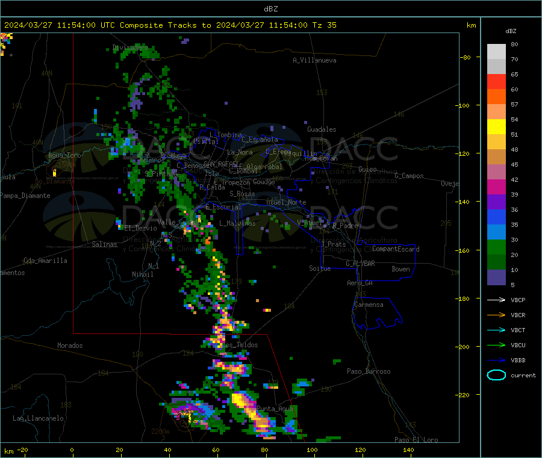Click the Paso_El_Loro map label

(x=417, y=440)
